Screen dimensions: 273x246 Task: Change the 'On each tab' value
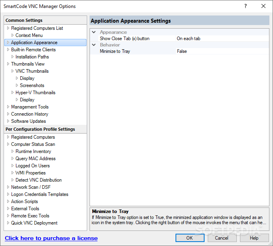(188, 39)
